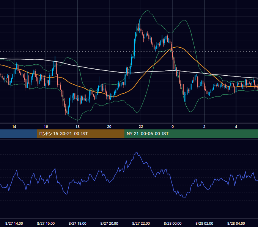The width and height of the screenshot is (258, 227).
Task: Click the 2 hour axis label
Action: pyautogui.click(x=205, y=127)
